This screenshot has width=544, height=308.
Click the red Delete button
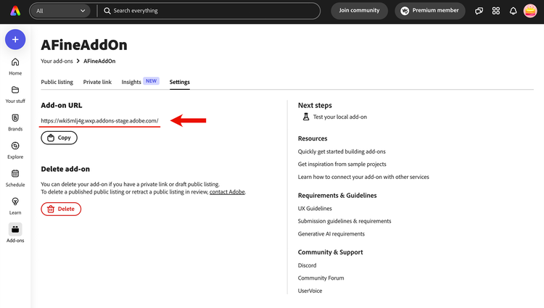(61, 209)
